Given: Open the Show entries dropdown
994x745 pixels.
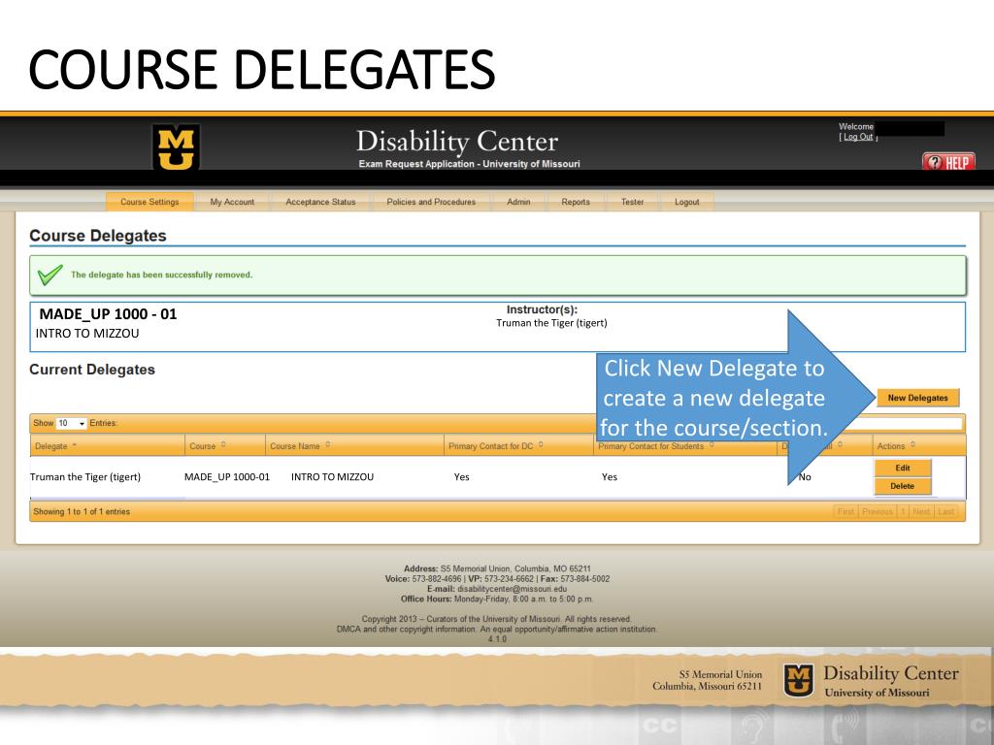Looking at the screenshot, I should 71,423.
